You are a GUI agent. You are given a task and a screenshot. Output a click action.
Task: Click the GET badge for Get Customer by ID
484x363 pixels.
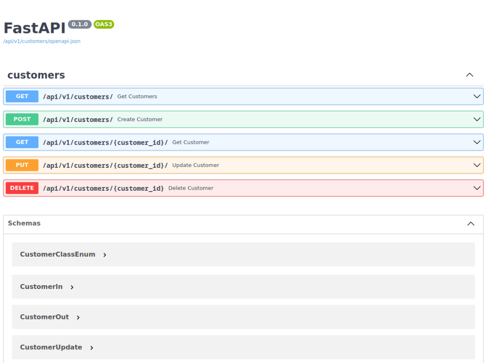tap(21, 142)
